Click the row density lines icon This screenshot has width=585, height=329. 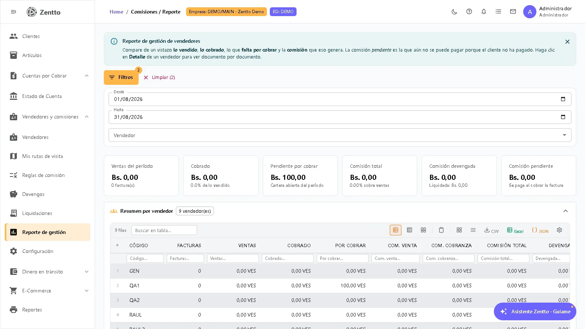pyautogui.click(x=473, y=230)
